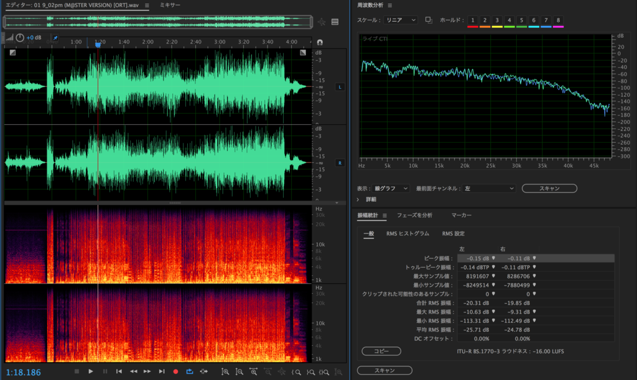
Task: Start recording with the red Record button
Action: coord(175,371)
